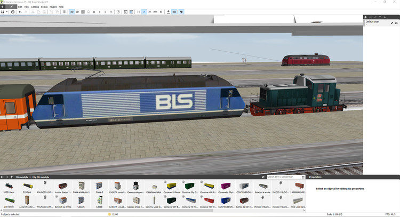400x217 pixels.
Task: Toggle the highlighted track lines icon
Action: coord(174,12)
